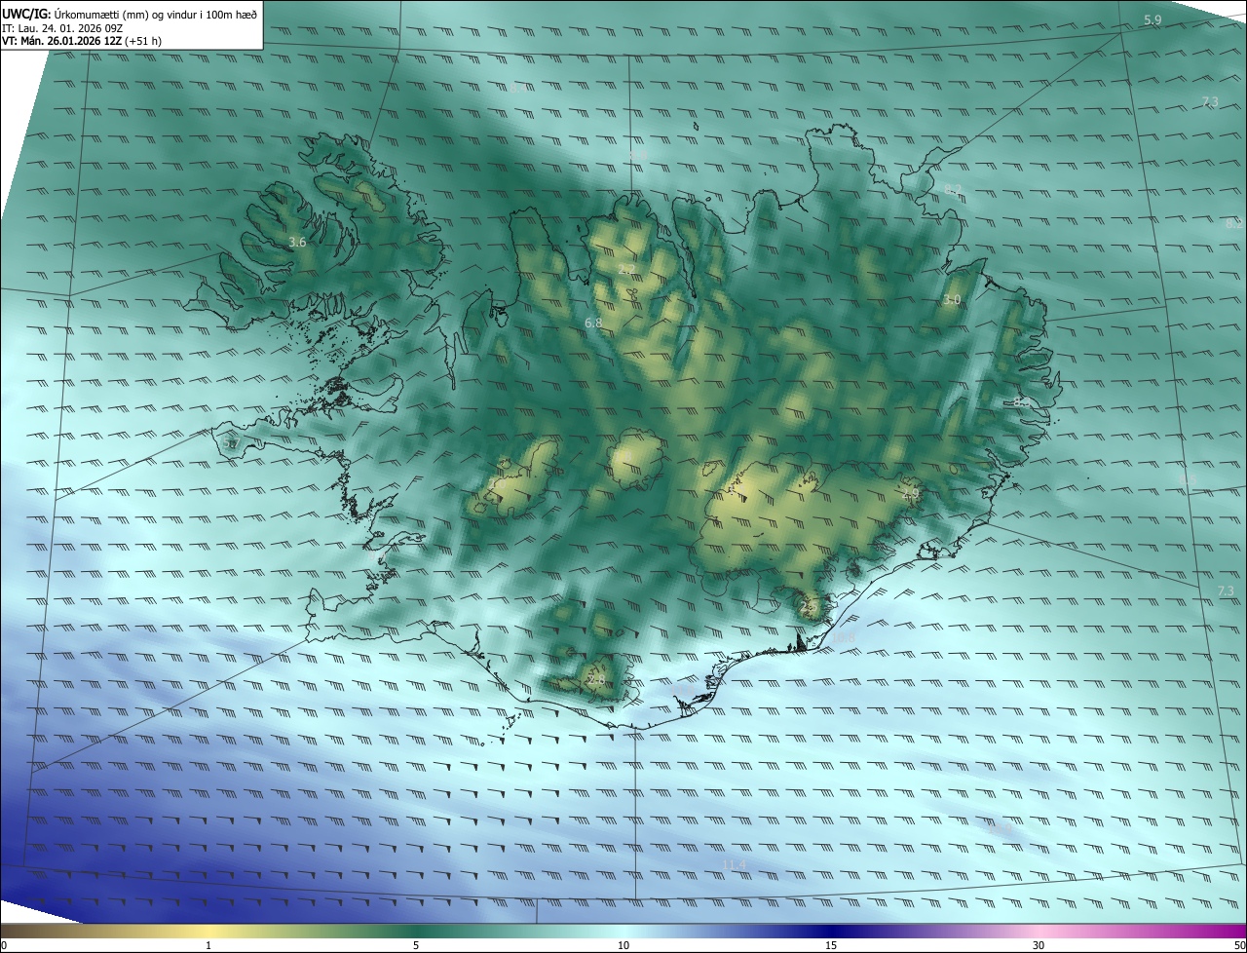Click the 2.2 value label on the map
Image resolution: width=1247 pixels, height=953 pixels.
pyautogui.click(x=626, y=270)
